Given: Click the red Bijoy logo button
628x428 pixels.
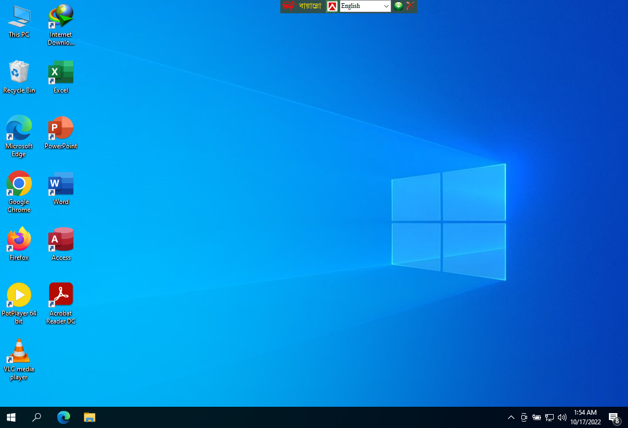Looking at the screenshot, I should tap(332, 6).
